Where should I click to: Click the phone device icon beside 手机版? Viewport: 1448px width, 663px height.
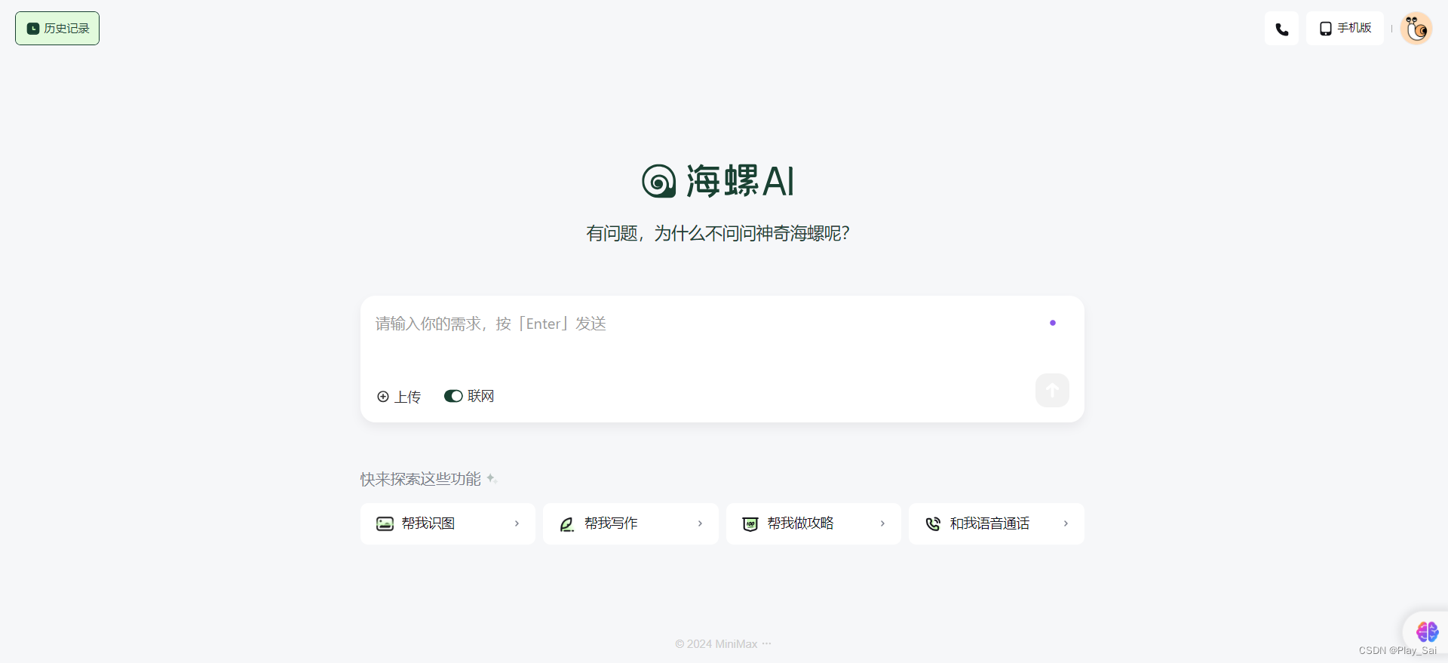point(1325,29)
